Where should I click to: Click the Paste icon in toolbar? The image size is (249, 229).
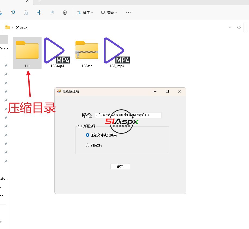coord(26,12)
